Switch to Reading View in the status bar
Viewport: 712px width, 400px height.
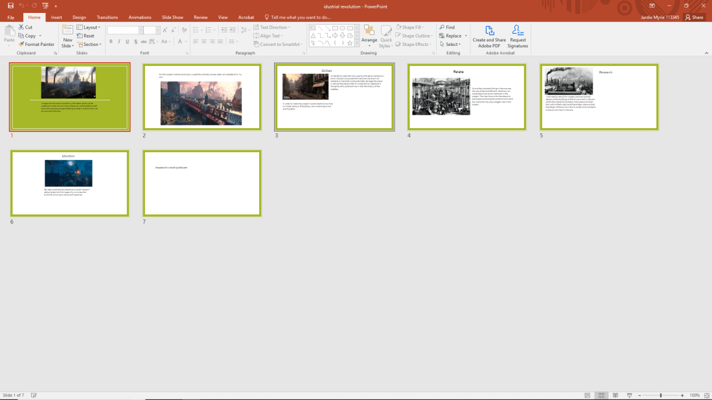(x=615, y=395)
